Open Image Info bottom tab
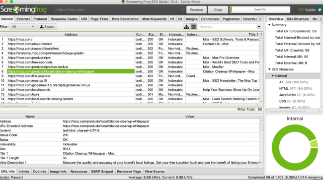This screenshot has height=180, width=323. point(58,172)
